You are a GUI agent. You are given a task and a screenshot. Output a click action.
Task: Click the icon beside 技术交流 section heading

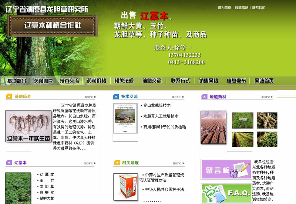116,97
